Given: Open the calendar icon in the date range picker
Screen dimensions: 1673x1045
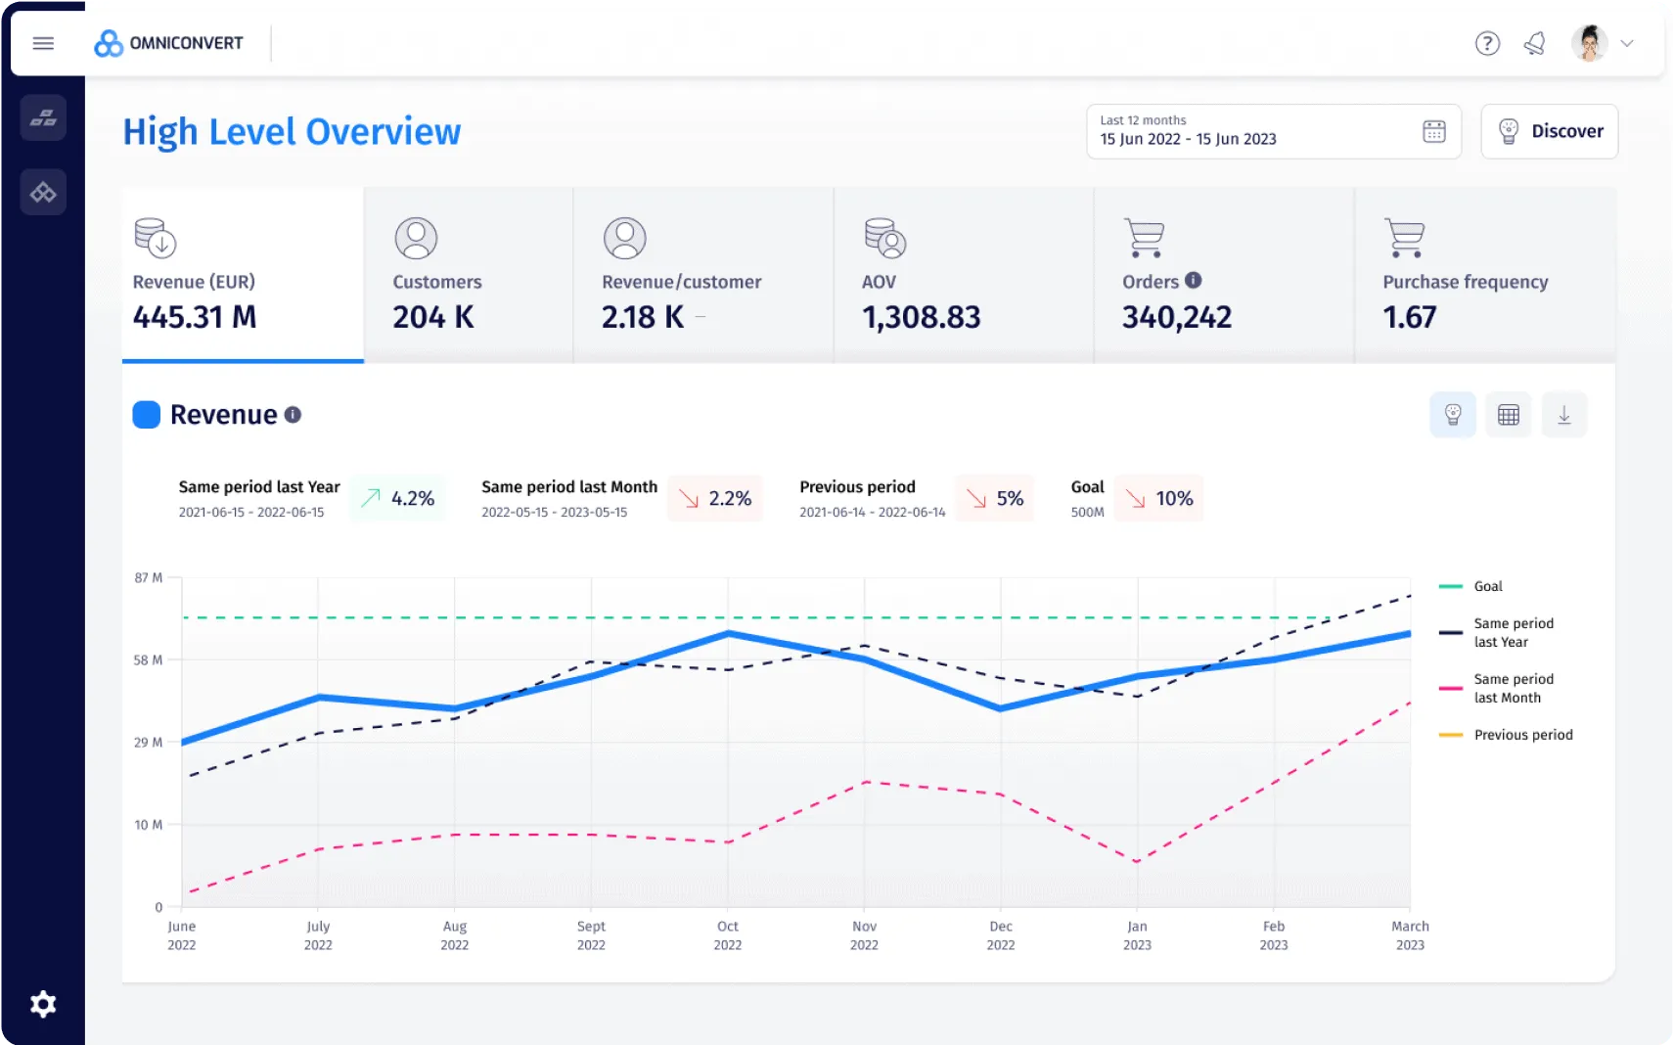Looking at the screenshot, I should [1433, 130].
